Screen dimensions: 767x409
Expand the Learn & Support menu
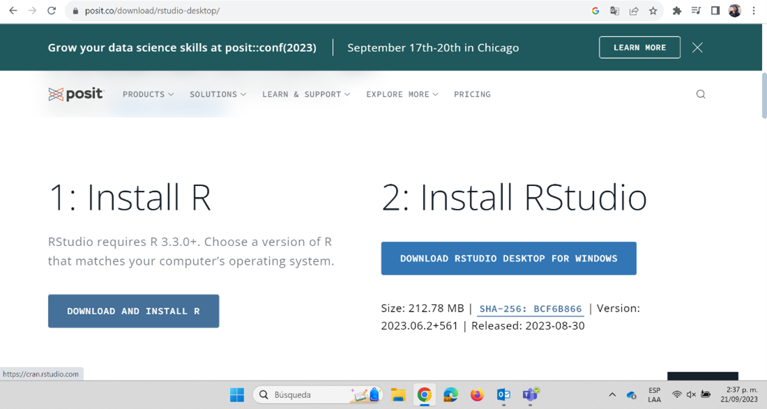[306, 94]
